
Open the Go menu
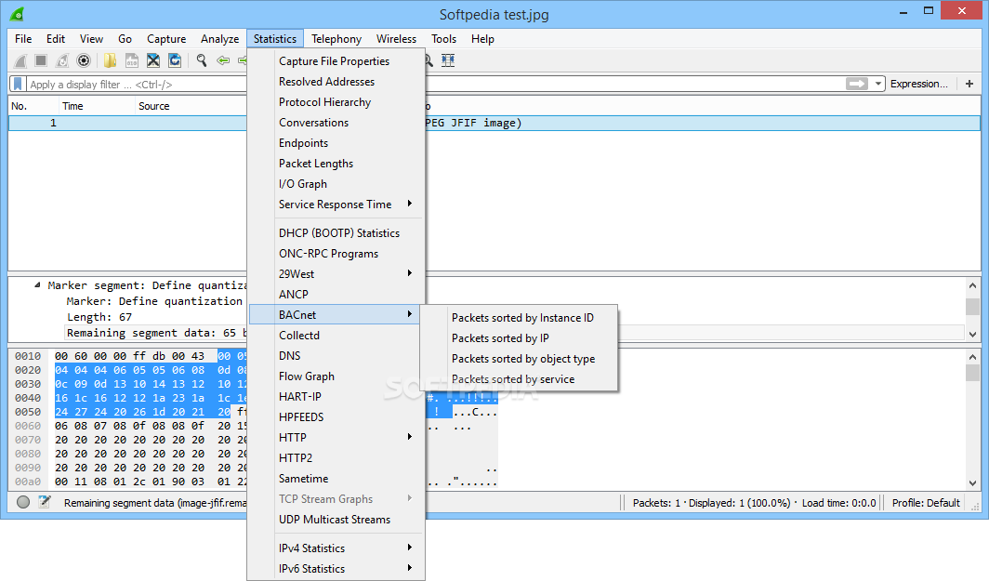pyautogui.click(x=125, y=38)
